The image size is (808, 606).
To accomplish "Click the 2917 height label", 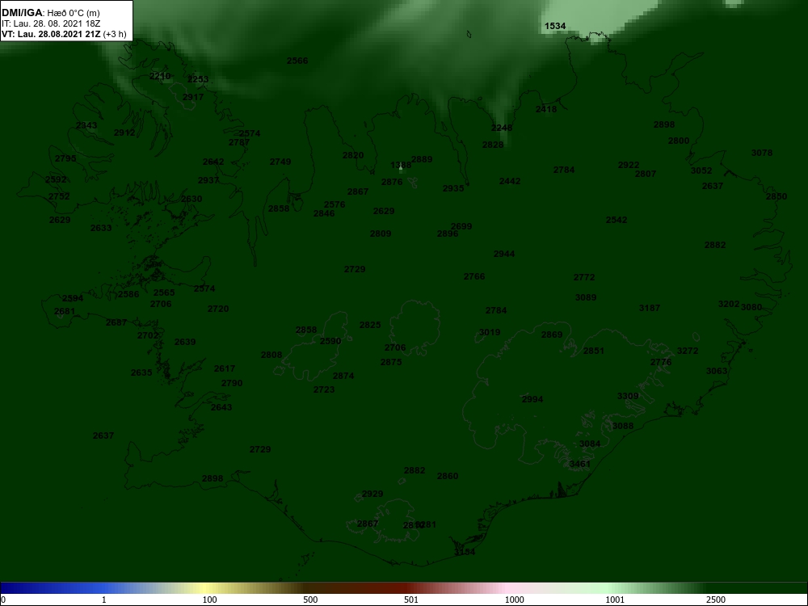I will click(193, 97).
